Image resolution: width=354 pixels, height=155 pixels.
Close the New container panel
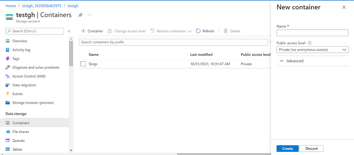pos(344,7)
